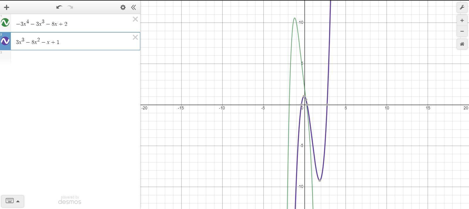Zoom out of the graph
This screenshot has height=209, width=469.
(x=462, y=31)
